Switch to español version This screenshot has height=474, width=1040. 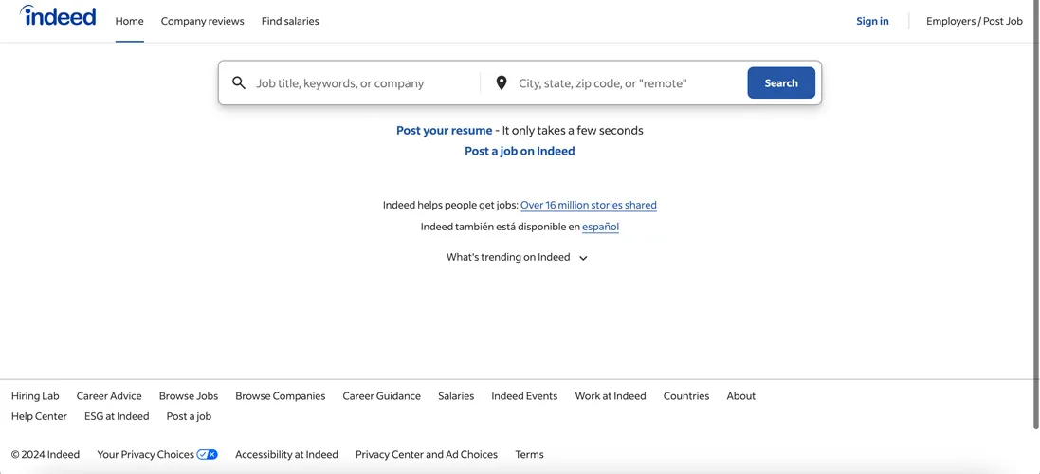600,227
